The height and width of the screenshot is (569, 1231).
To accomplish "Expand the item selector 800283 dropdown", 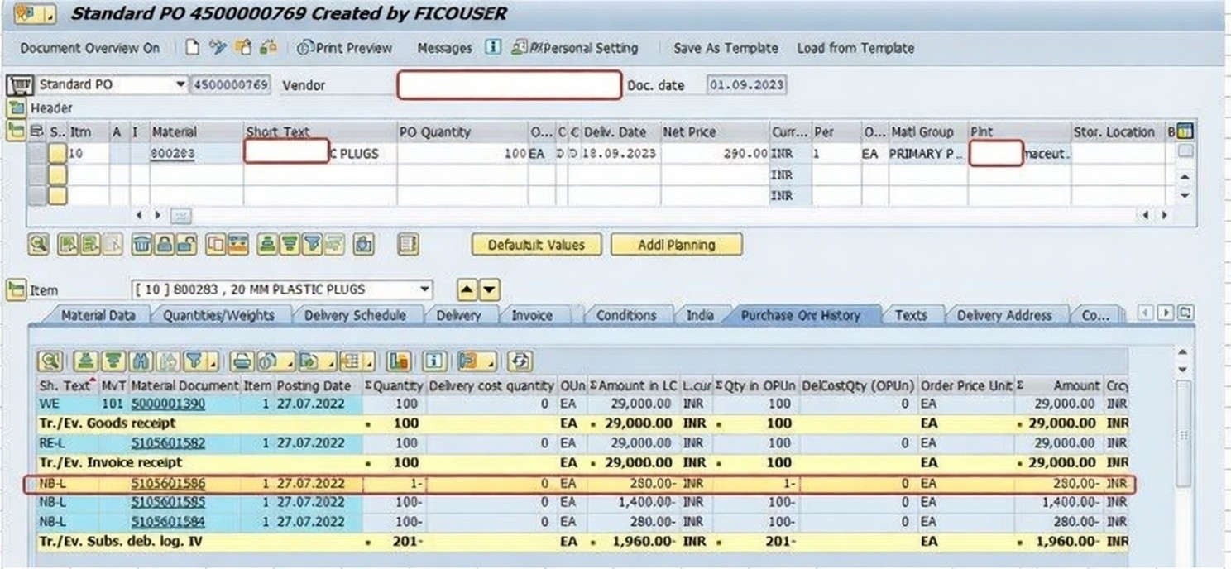I will (424, 289).
